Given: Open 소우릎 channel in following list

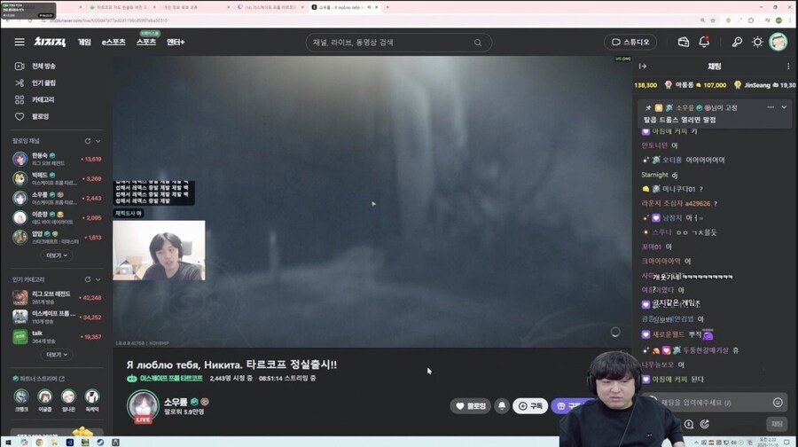Looking at the screenshot, I should click(57, 198).
